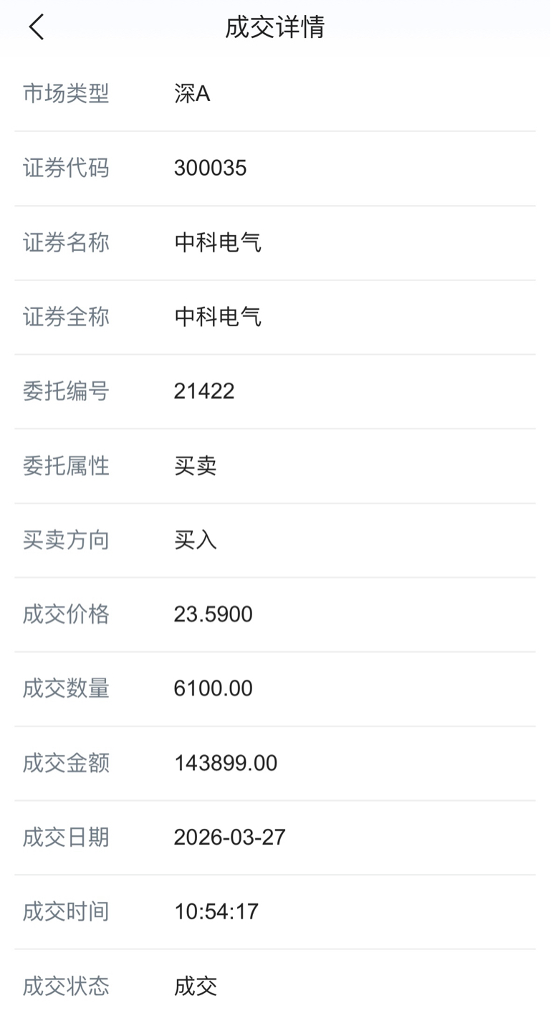Viewport: 551px width, 1016px height.
Task: Select 中科电气 in 证券名称 row
Action: click(218, 242)
